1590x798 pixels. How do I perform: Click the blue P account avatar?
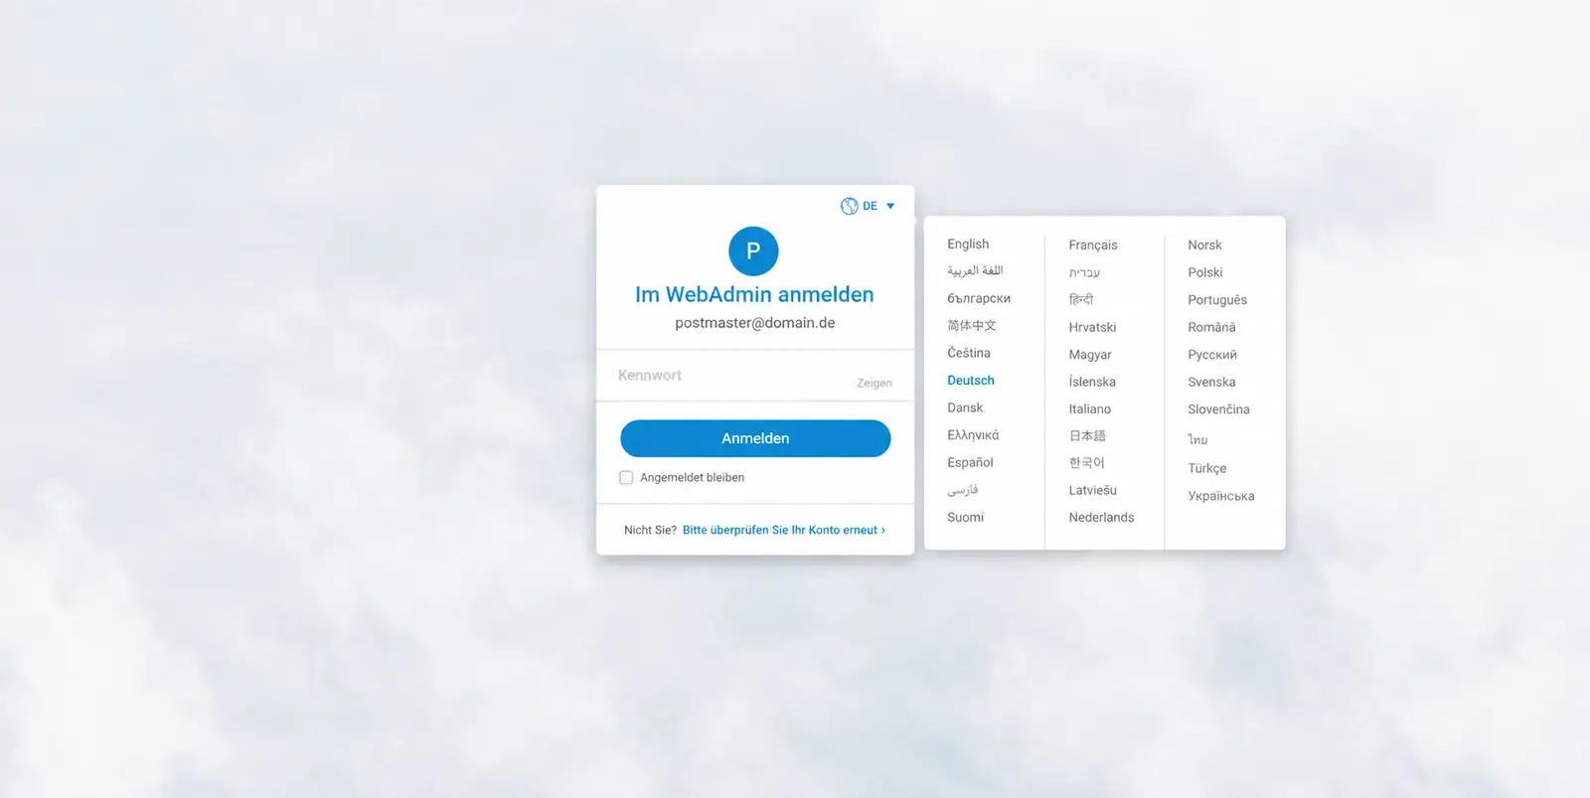pos(753,251)
